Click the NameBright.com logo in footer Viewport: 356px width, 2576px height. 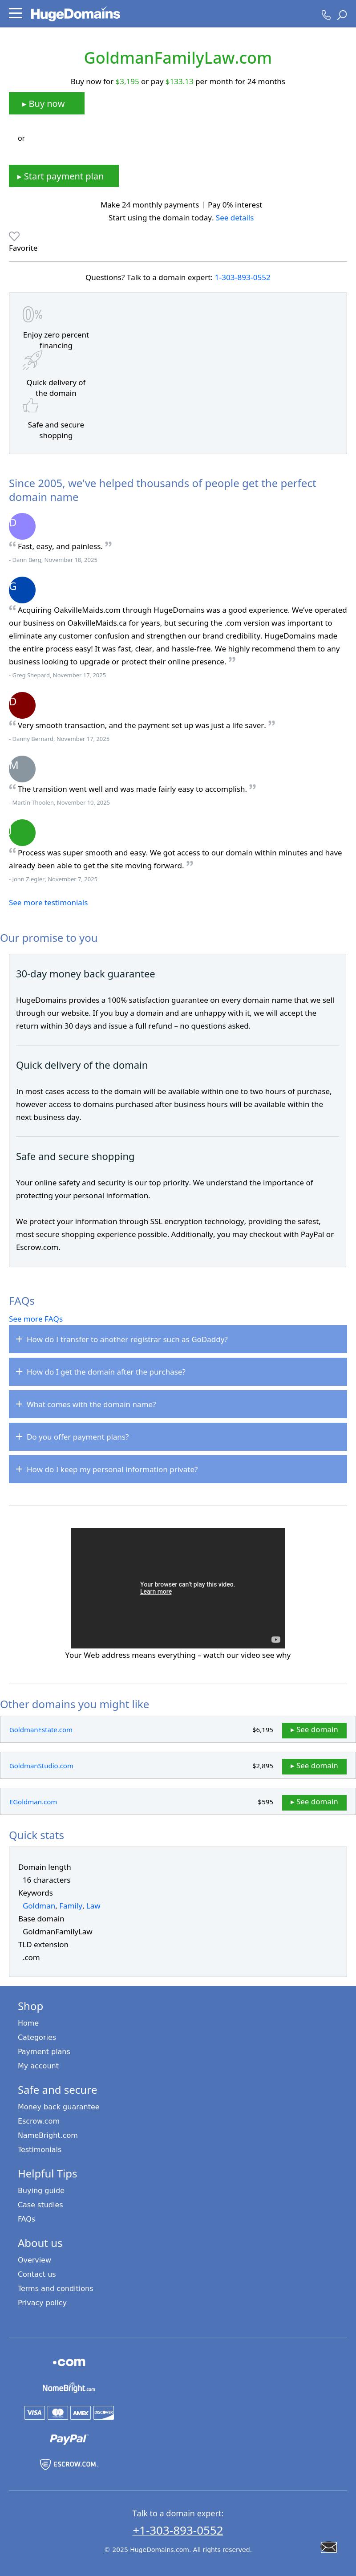69,2388
